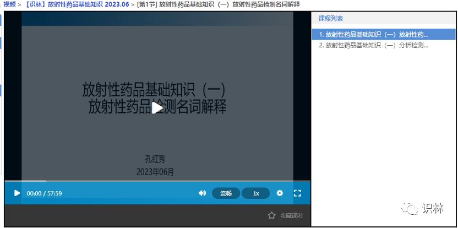This screenshot has height=228, width=458.
Task: Open player settings gear icon
Action: click(x=280, y=193)
